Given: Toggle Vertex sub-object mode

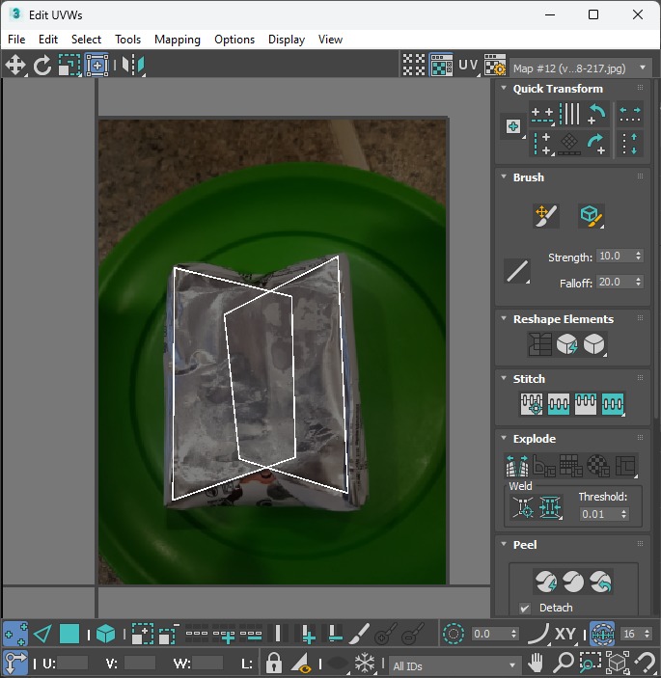Looking at the screenshot, I should pos(15,635).
